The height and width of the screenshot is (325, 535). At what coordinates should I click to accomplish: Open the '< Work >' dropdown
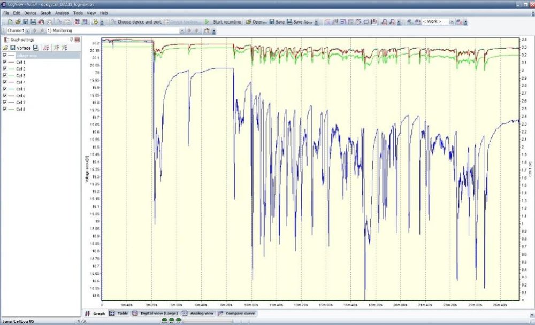click(451, 22)
